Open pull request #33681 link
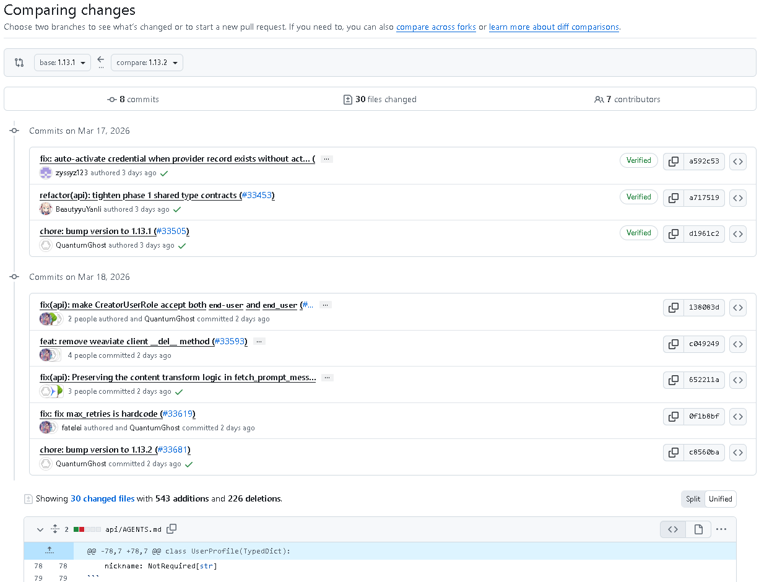 [173, 450]
